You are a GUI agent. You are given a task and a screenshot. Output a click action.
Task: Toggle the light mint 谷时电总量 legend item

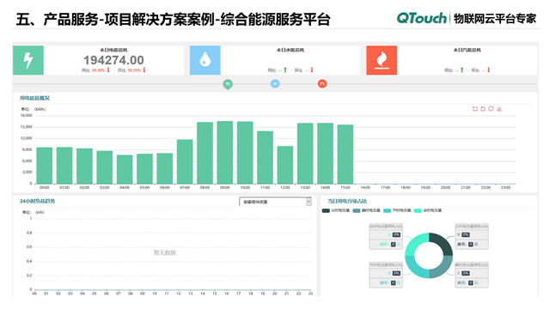pos(428,210)
